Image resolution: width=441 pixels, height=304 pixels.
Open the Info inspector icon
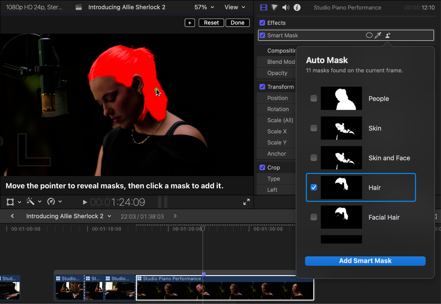(x=297, y=7)
